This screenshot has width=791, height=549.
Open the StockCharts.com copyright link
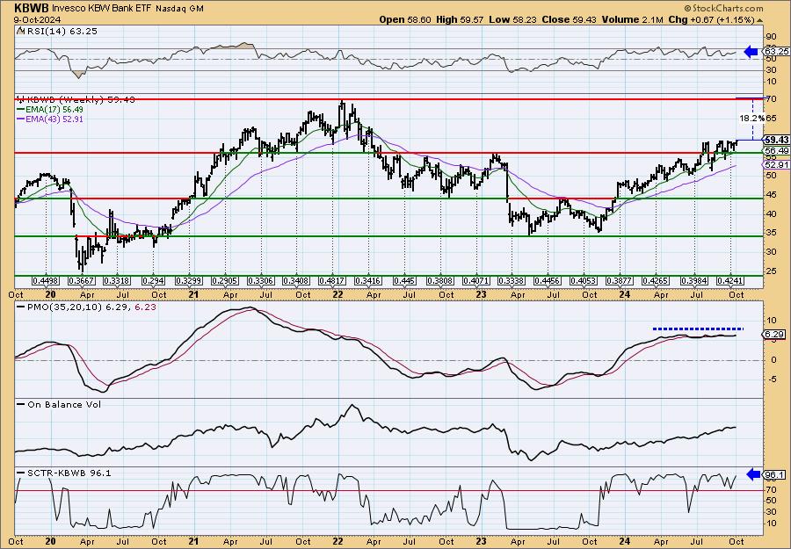click(723, 9)
